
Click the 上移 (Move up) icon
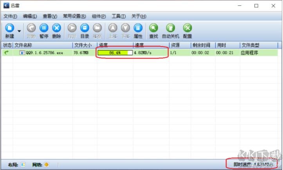(x=113, y=28)
